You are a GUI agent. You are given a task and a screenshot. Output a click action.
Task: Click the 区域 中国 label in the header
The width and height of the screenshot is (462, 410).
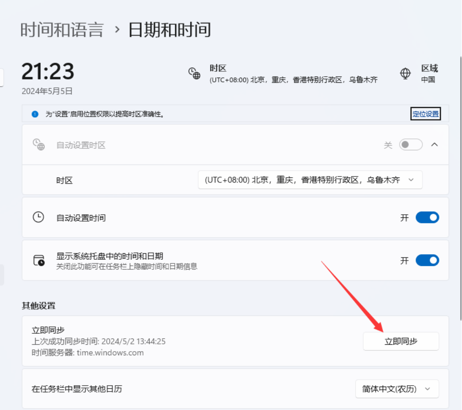pyautogui.click(x=429, y=74)
